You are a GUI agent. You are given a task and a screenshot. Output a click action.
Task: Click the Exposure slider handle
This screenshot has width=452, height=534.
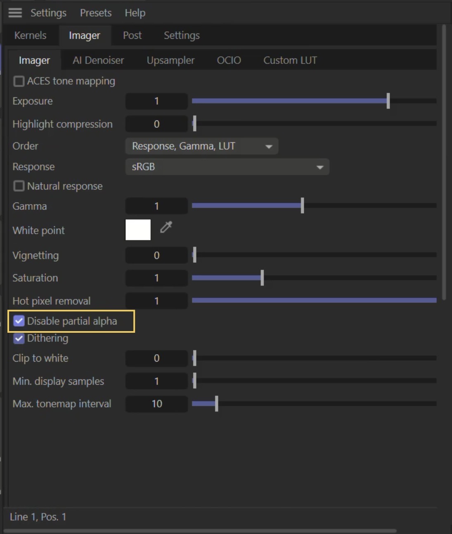(x=388, y=101)
